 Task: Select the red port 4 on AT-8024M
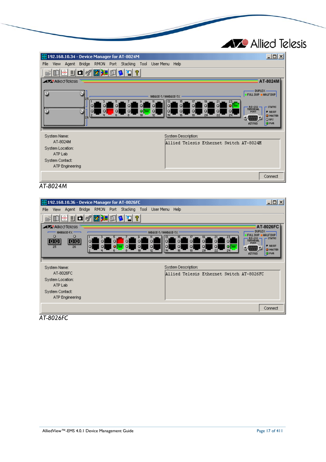click(x=110, y=111)
